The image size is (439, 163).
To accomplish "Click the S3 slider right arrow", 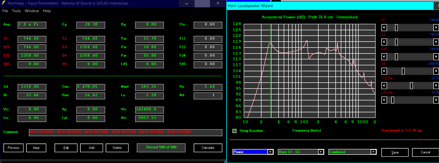I will (x=436, y=71).
